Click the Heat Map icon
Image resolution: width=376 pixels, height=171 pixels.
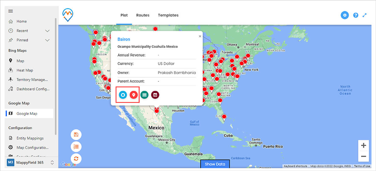click(11, 70)
